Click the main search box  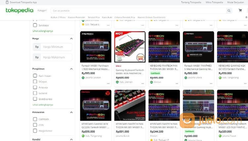click(139, 11)
